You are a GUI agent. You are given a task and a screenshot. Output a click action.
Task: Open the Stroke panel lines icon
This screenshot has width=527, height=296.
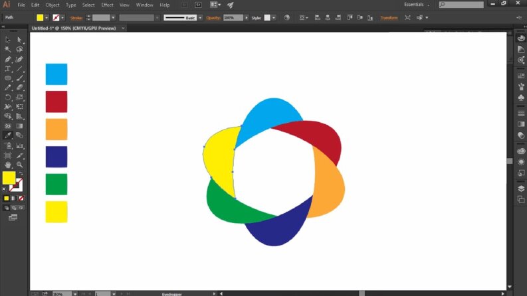click(521, 113)
